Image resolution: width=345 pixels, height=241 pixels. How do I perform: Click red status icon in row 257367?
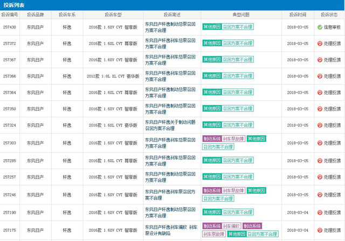320,60
